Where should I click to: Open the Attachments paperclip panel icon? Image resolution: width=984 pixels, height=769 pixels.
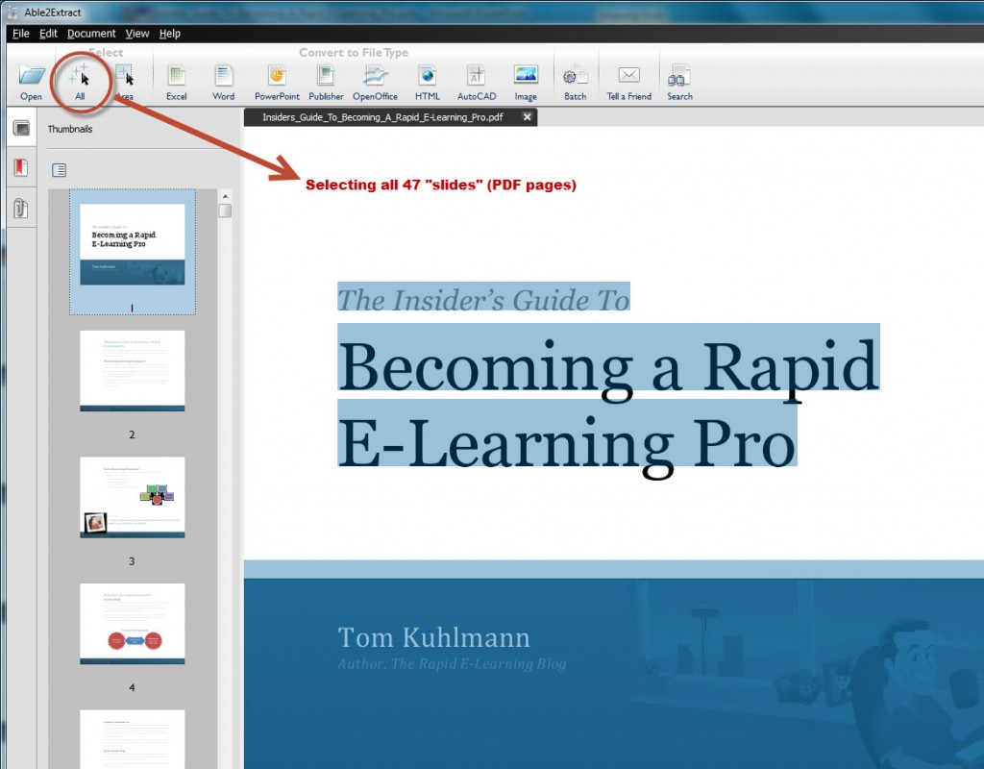tap(21, 208)
